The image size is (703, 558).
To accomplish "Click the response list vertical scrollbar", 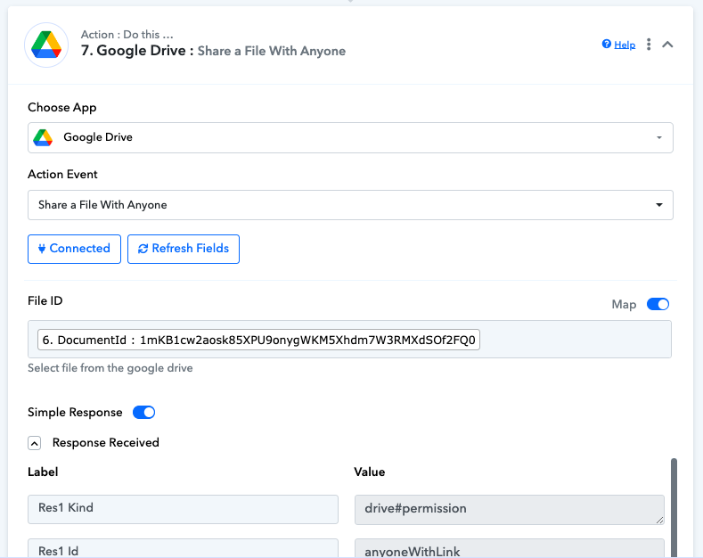I will pos(674,508).
